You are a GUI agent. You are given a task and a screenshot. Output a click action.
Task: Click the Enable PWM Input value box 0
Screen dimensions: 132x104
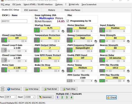tap(70, 60)
